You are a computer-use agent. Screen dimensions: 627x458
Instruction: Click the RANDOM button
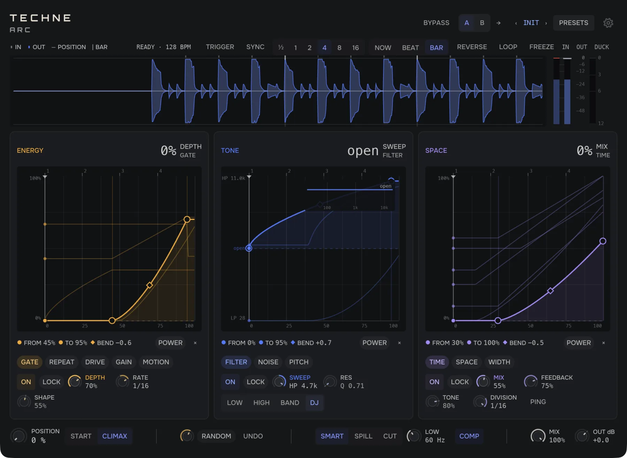click(216, 436)
